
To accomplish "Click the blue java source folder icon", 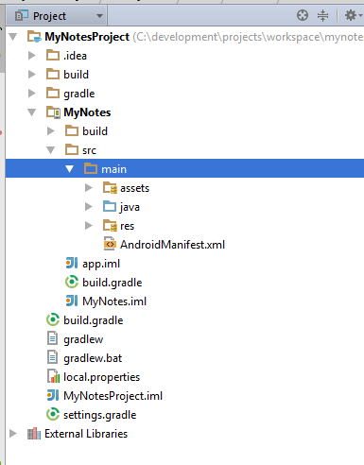I will (x=110, y=206).
